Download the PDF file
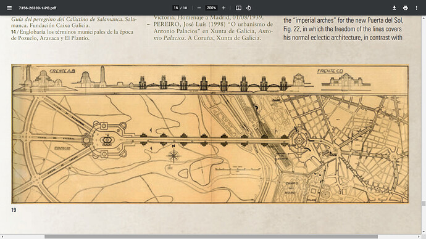 point(395,8)
